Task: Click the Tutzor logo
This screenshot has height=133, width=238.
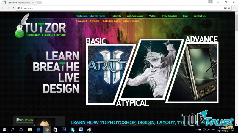Action: [x=40, y=26]
